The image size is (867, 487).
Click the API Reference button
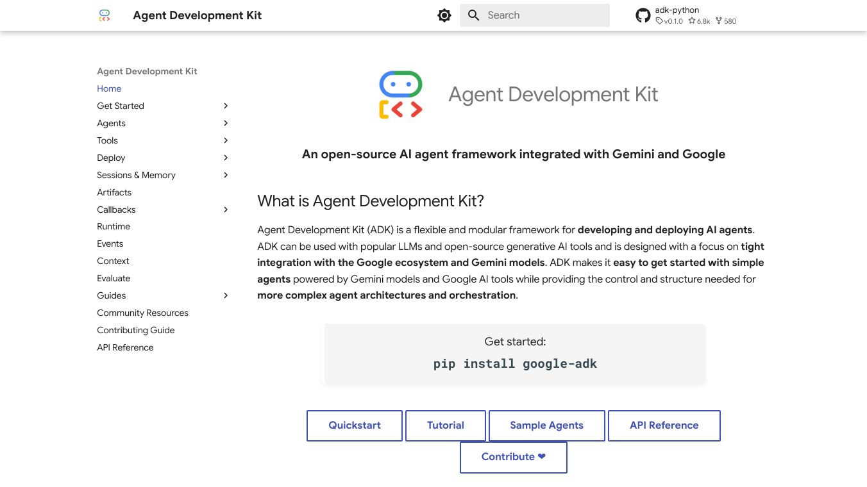click(664, 425)
